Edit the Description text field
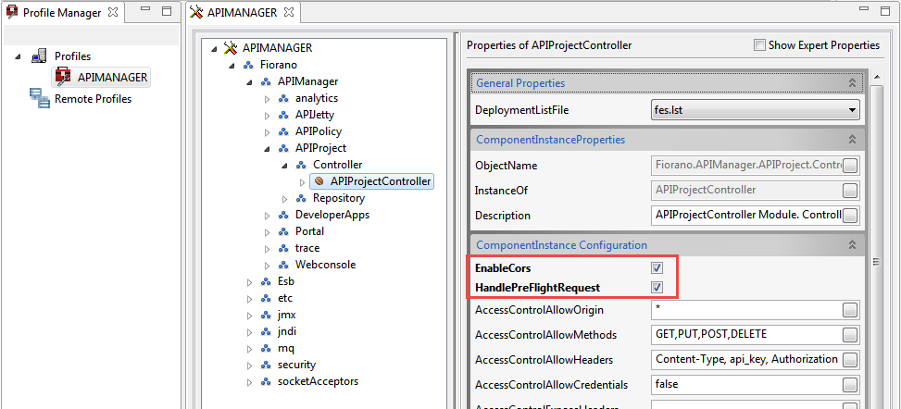Viewport: 901px width, 409px height. [x=745, y=216]
